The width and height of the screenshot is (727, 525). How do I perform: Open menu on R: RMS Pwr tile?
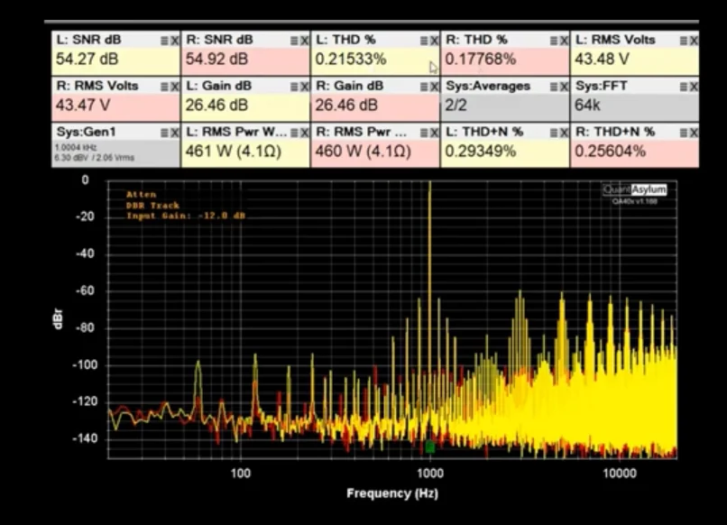423,133
